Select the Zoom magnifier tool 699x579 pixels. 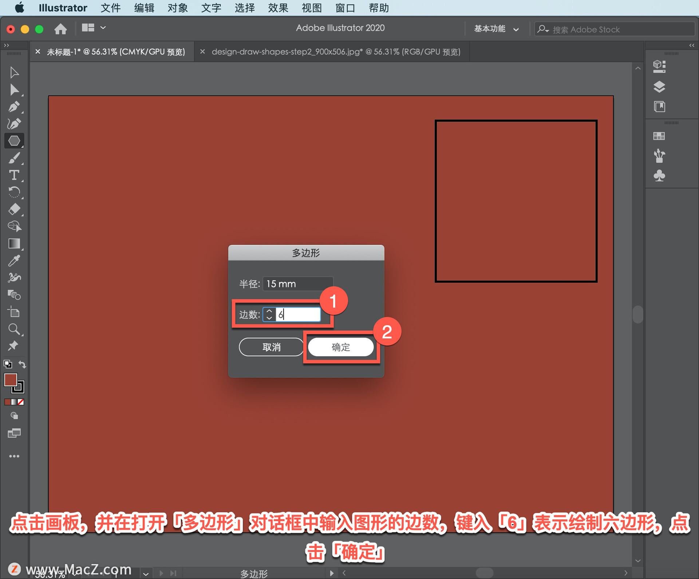click(14, 329)
